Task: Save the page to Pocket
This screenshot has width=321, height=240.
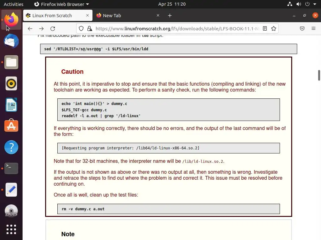Action: coord(302,28)
